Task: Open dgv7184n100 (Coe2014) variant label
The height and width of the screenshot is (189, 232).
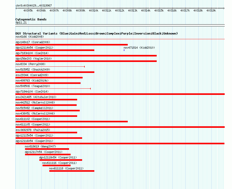Action: [x=32, y=92]
